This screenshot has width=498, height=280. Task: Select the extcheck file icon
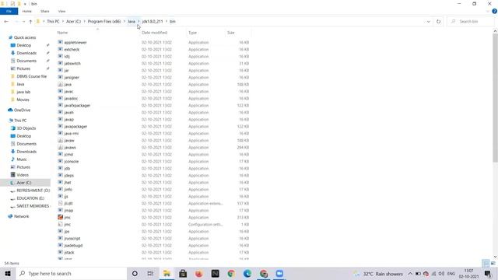pyautogui.click(x=61, y=49)
